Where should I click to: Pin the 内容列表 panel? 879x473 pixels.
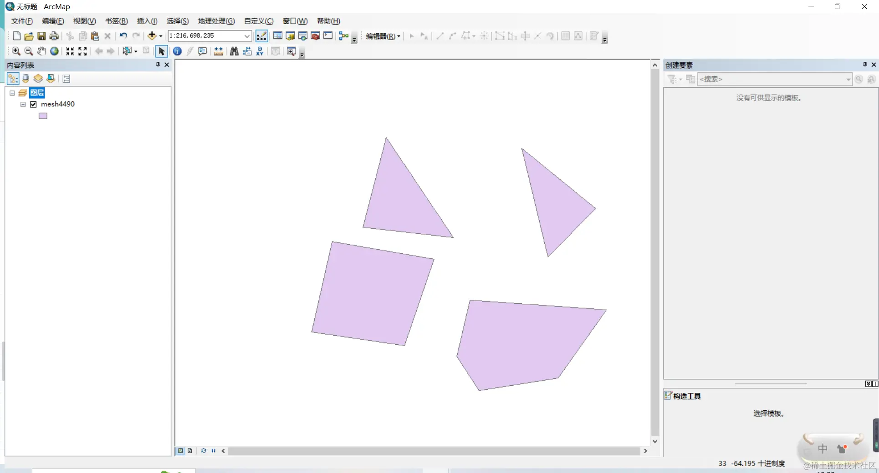coord(158,65)
